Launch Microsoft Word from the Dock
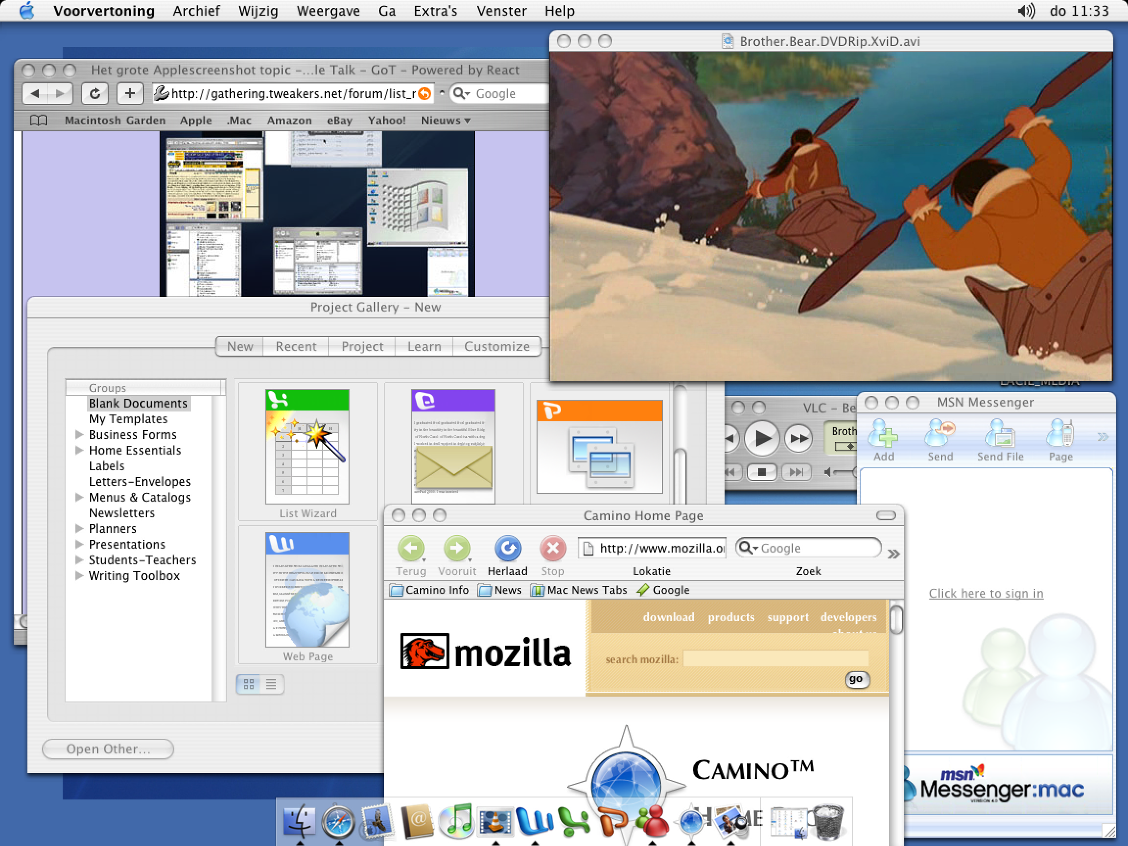Screen dimensions: 1128x846 pos(535,821)
